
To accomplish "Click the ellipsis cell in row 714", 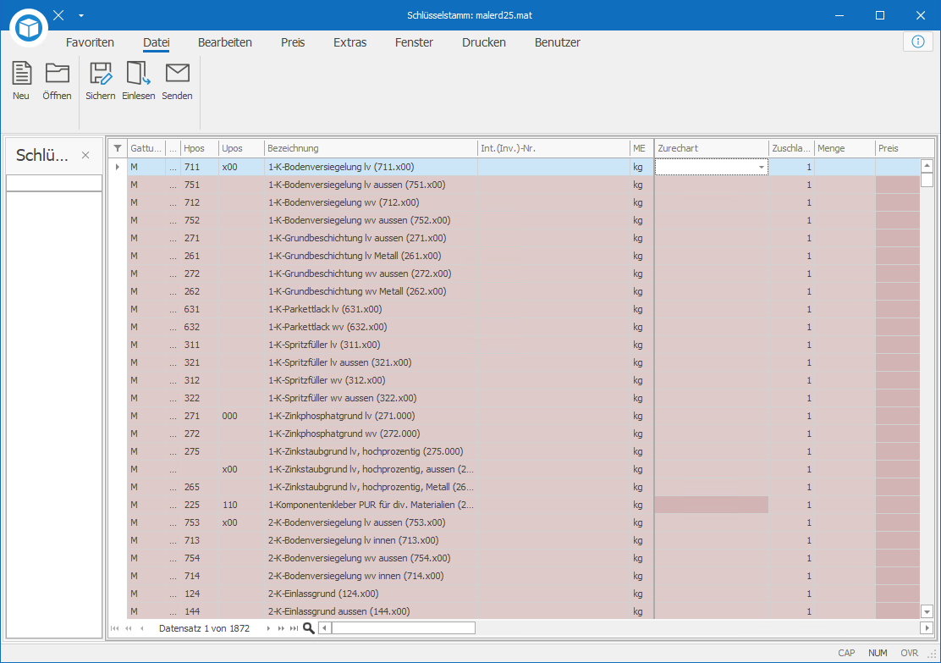I will [173, 576].
